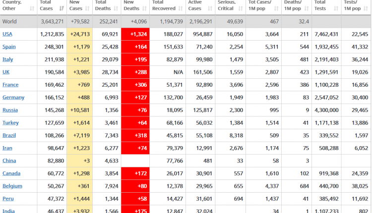
Task: Select Turkey total recovered 68,166
Action: coord(175,123)
